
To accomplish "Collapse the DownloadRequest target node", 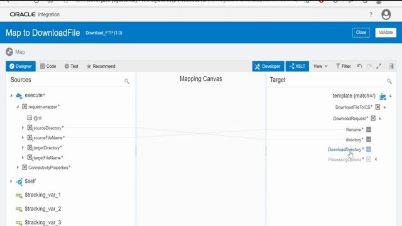I will 380,119.
